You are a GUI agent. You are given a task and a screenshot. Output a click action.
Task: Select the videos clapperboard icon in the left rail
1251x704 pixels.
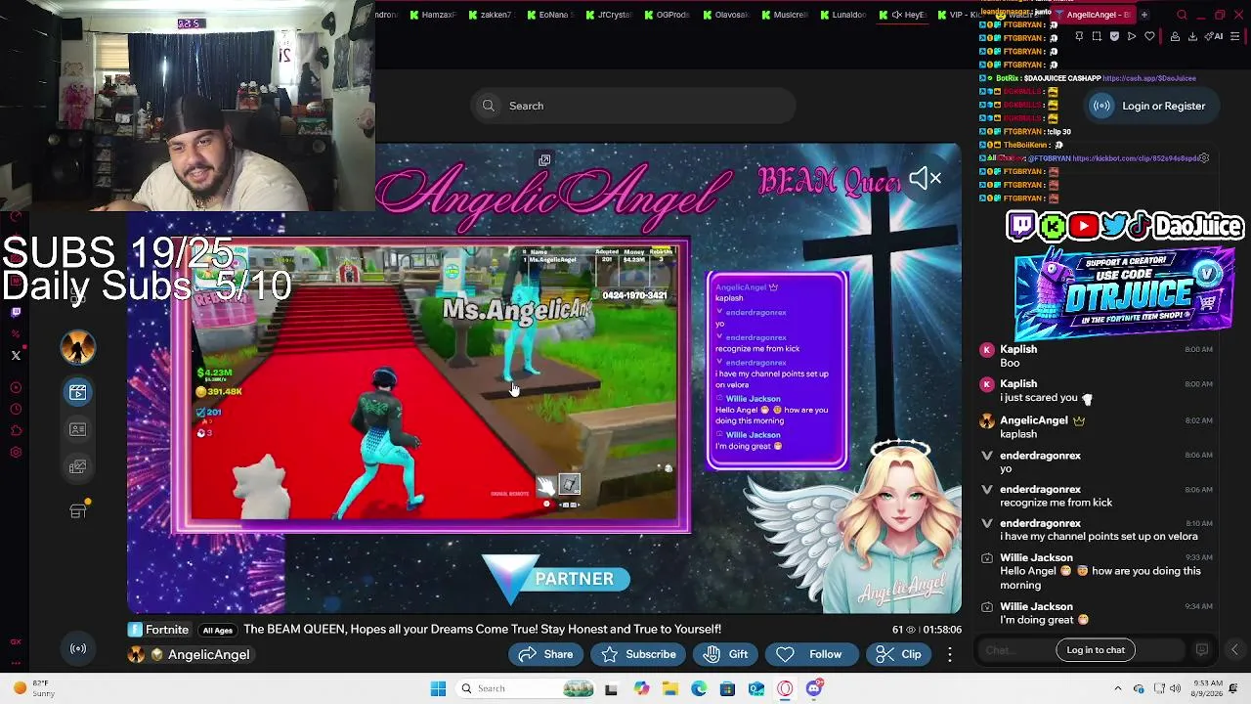pos(78,392)
